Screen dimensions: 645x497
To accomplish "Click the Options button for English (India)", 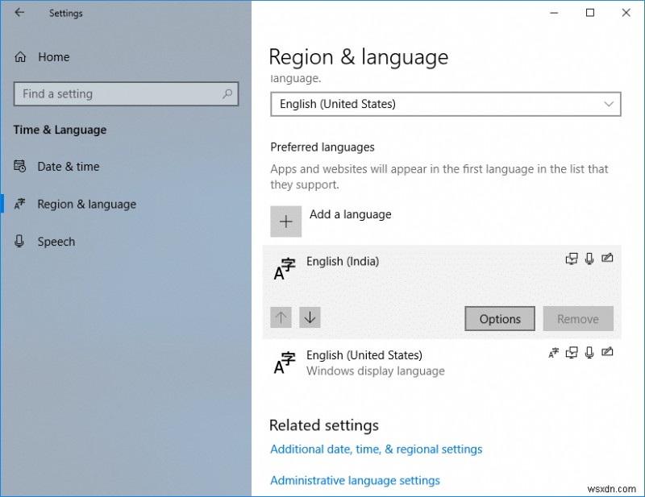I will tap(499, 318).
